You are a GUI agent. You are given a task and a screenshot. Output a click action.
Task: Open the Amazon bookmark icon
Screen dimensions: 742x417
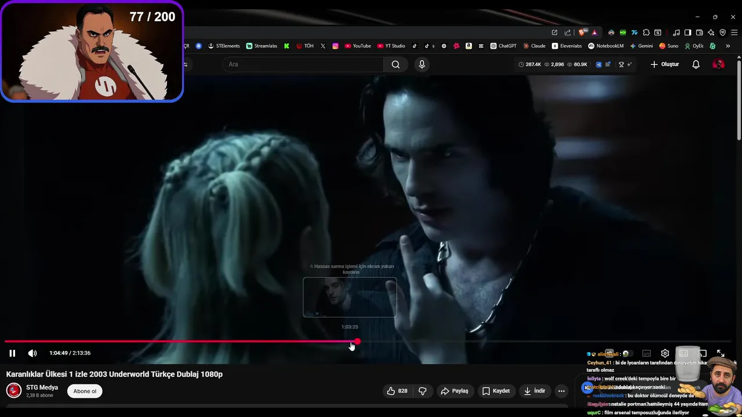coord(468,46)
